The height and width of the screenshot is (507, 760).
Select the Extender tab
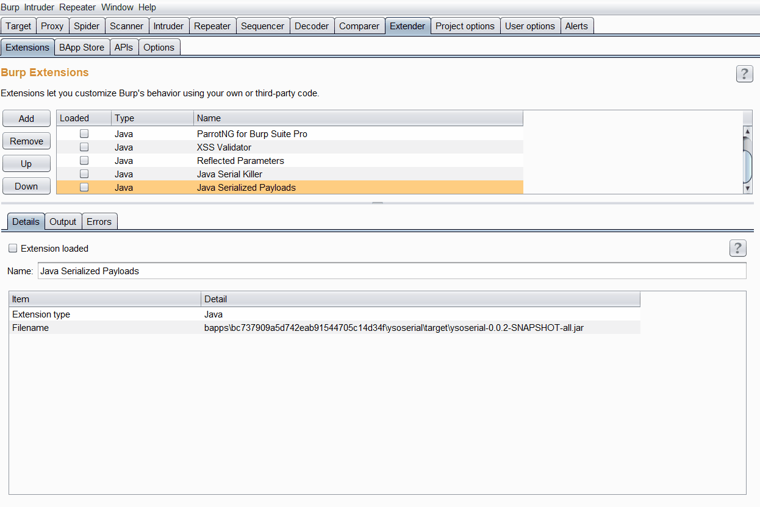click(x=407, y=26)
